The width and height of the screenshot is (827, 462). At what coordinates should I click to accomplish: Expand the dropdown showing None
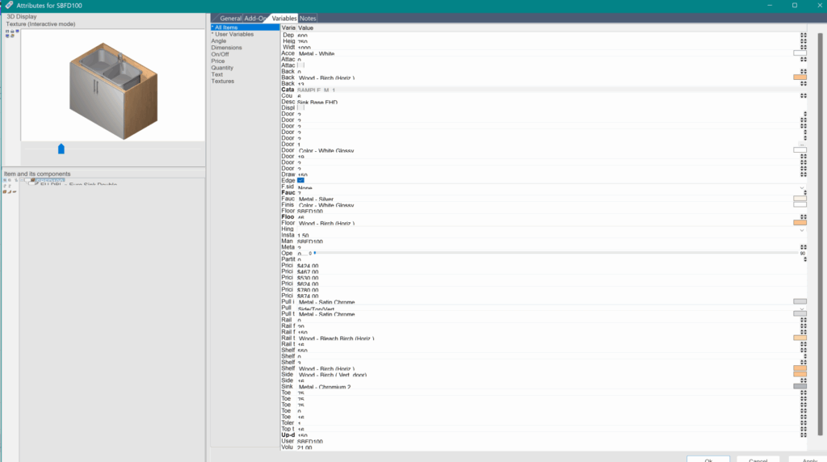[801, 187]
